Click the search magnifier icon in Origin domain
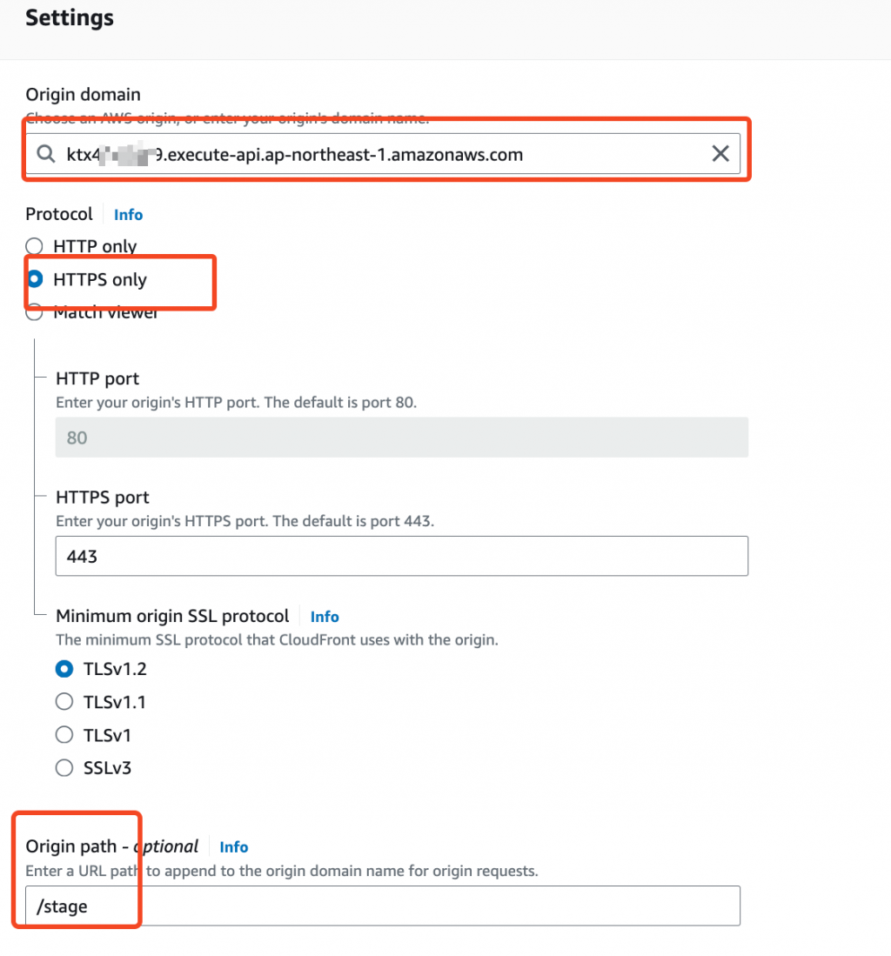The height and width of the screenshot is (956, 891). 46,155
